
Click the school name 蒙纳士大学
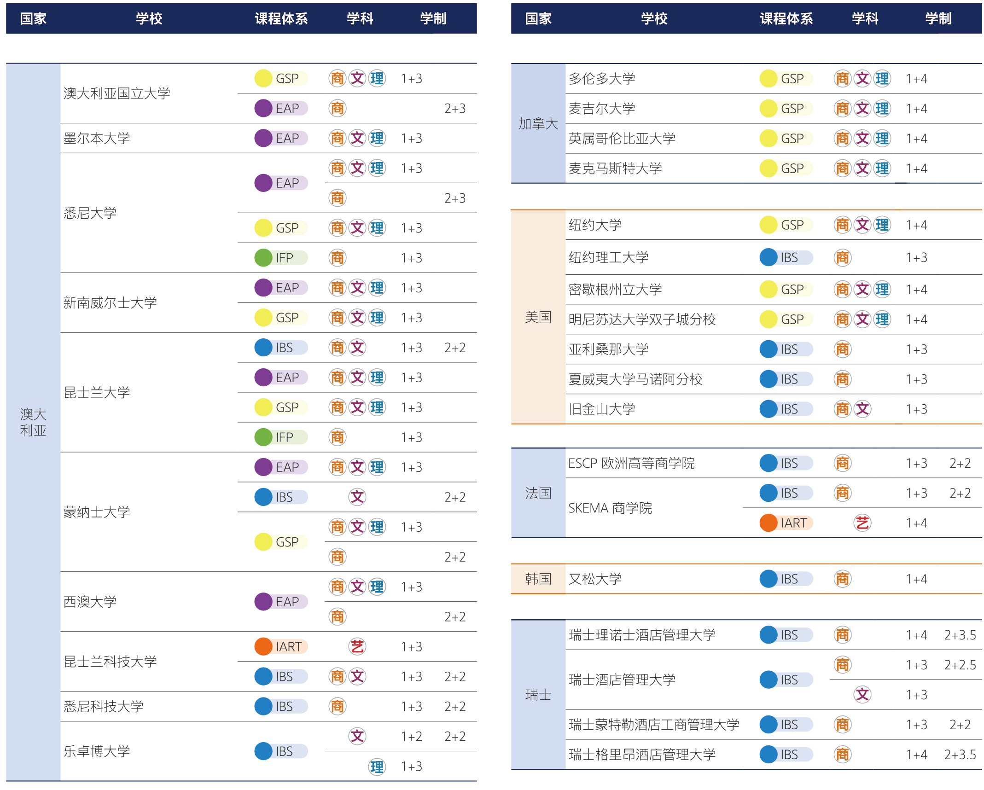pos(97,512)
